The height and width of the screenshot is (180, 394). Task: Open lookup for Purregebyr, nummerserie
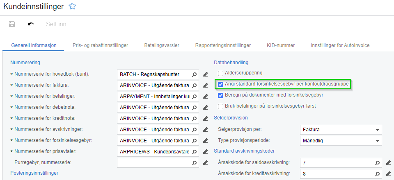click(194, 162)
